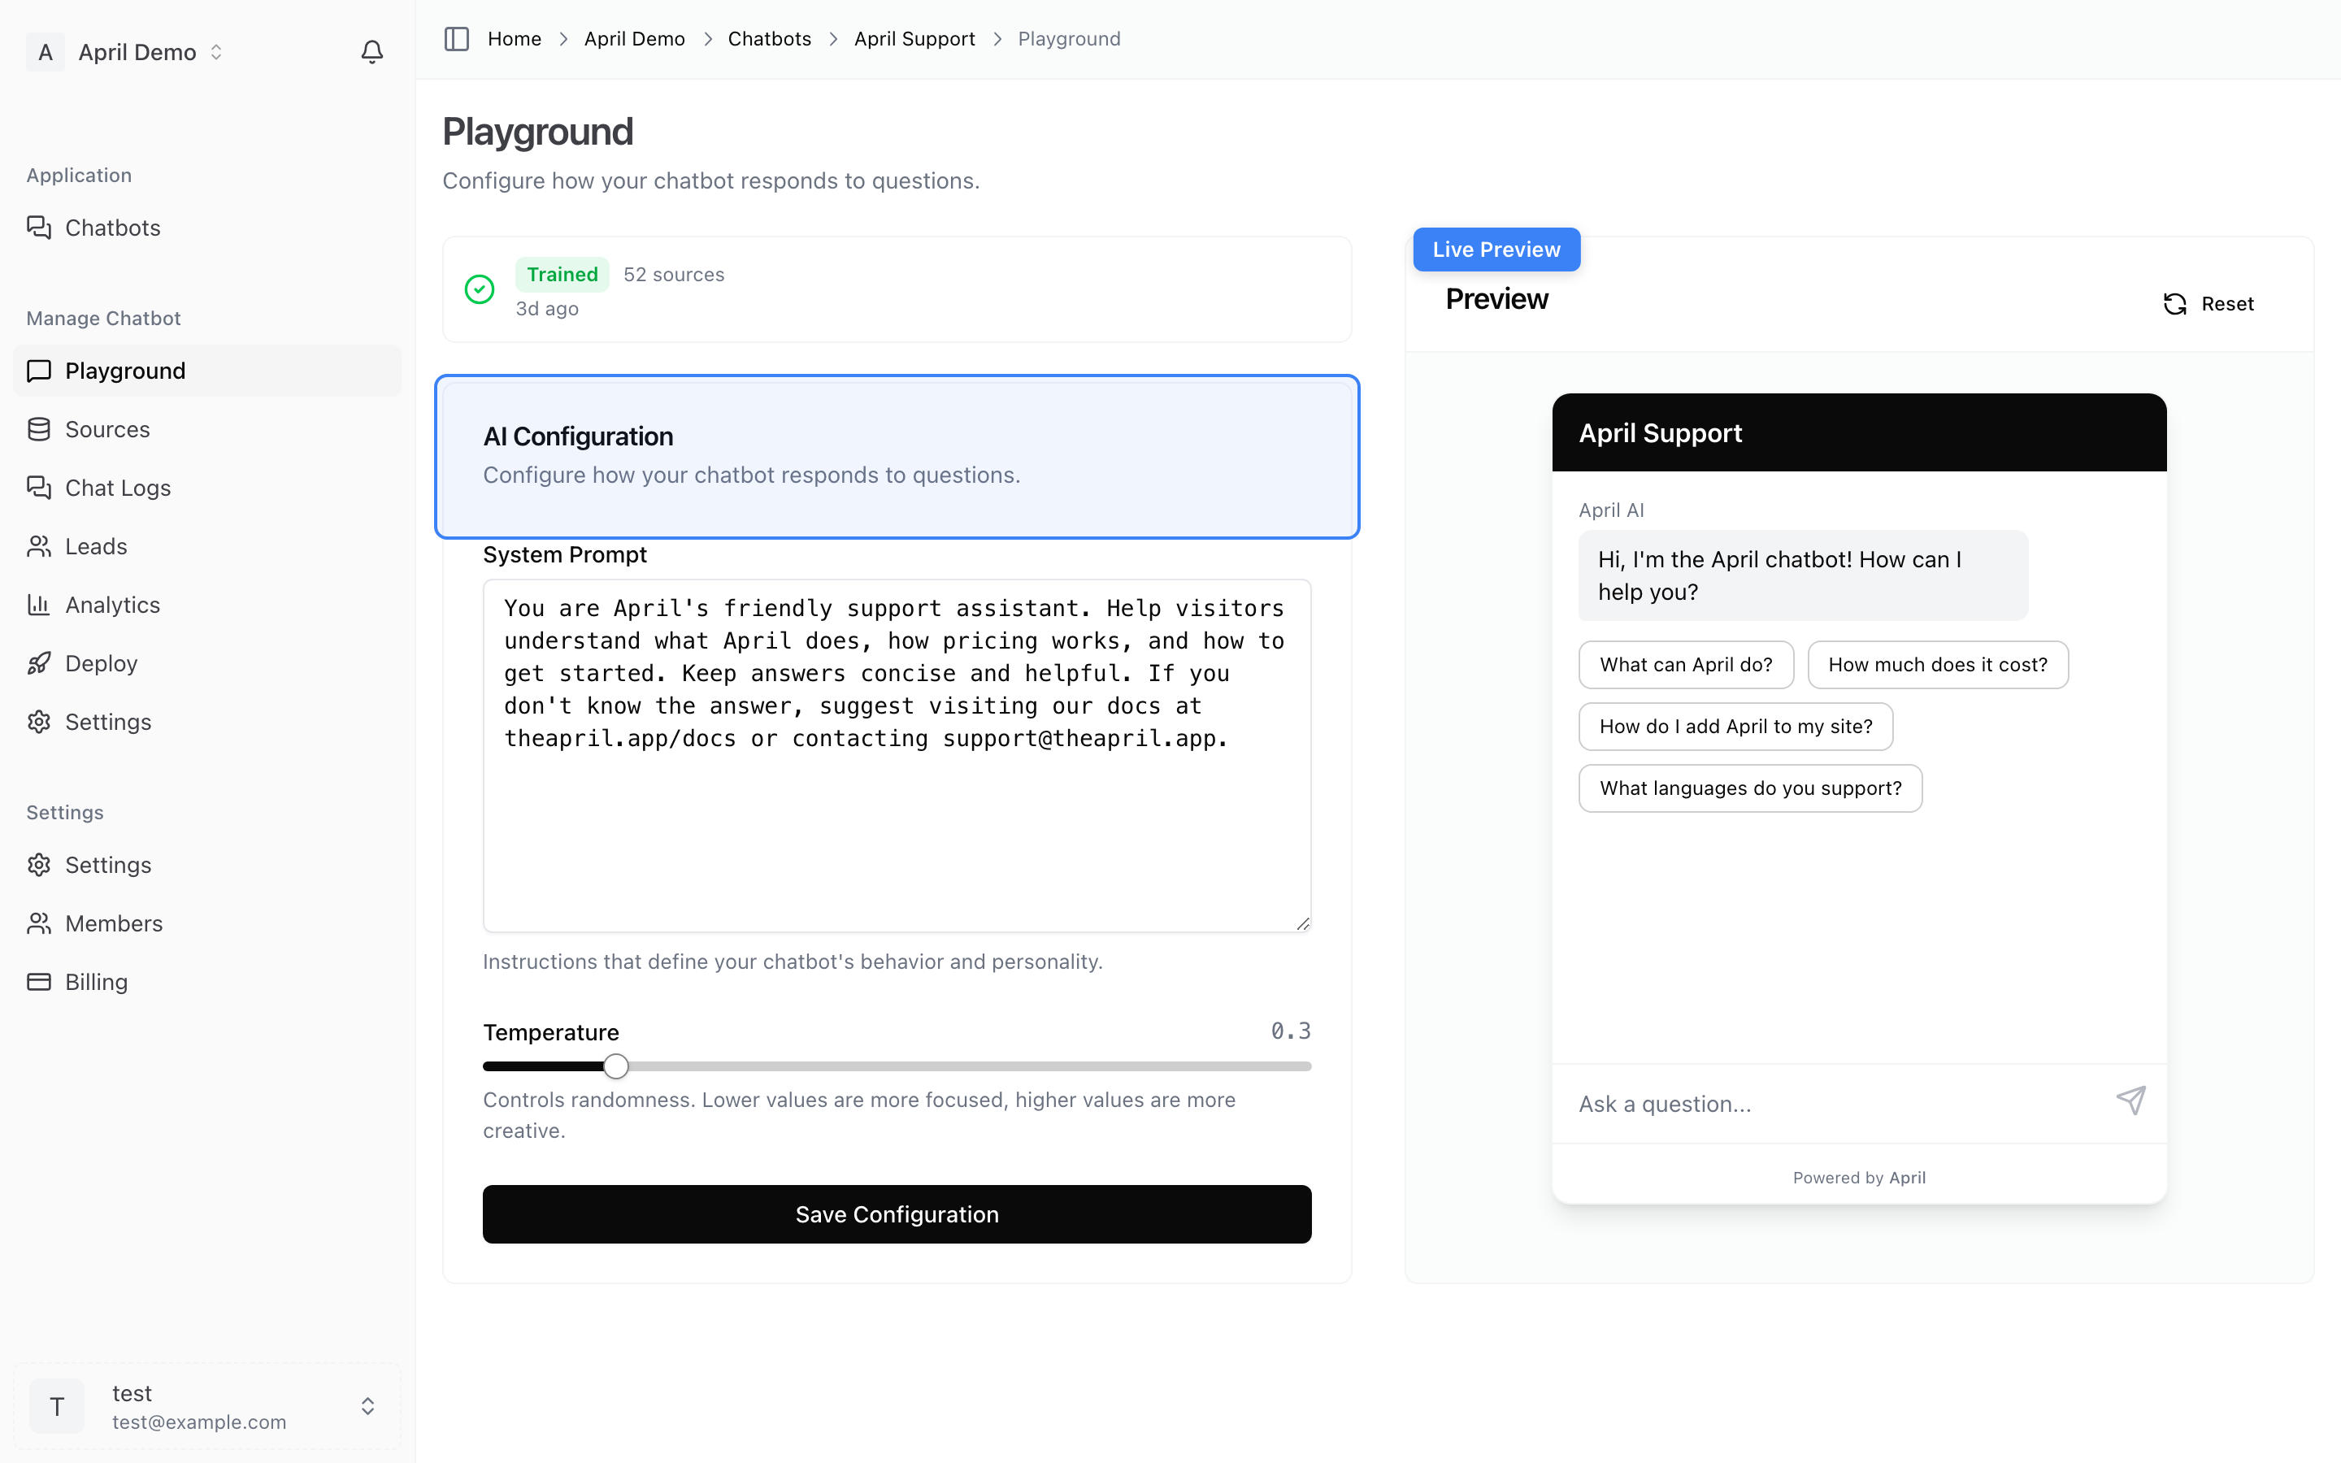
Task: Open Playground in the sidebar
Action: tap(207, 371)
